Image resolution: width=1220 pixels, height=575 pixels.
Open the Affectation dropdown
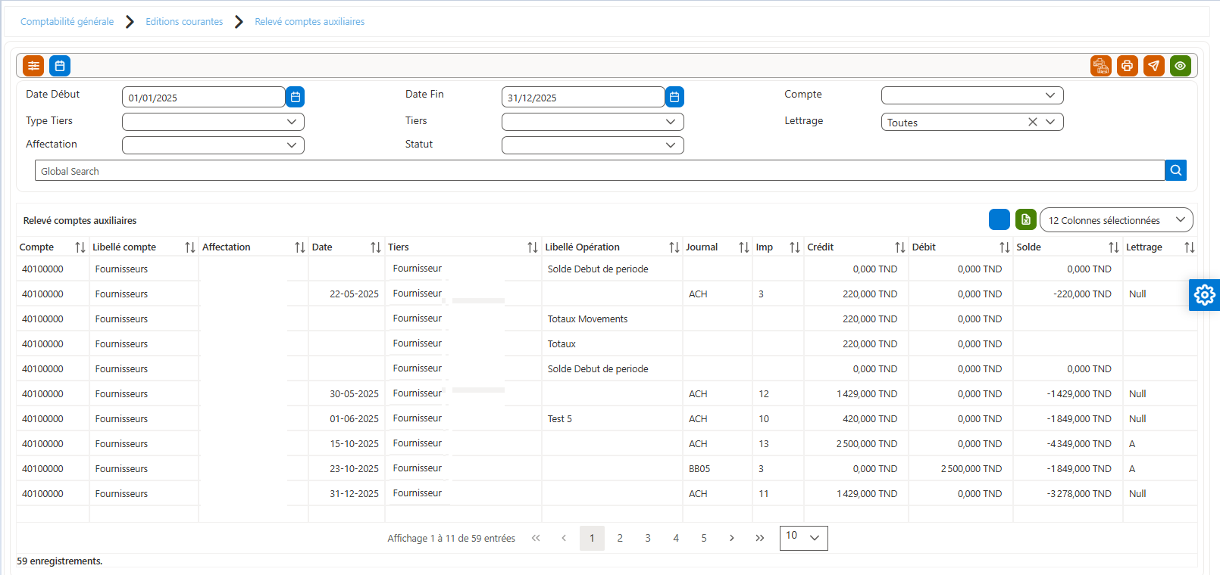coord(213,145)
